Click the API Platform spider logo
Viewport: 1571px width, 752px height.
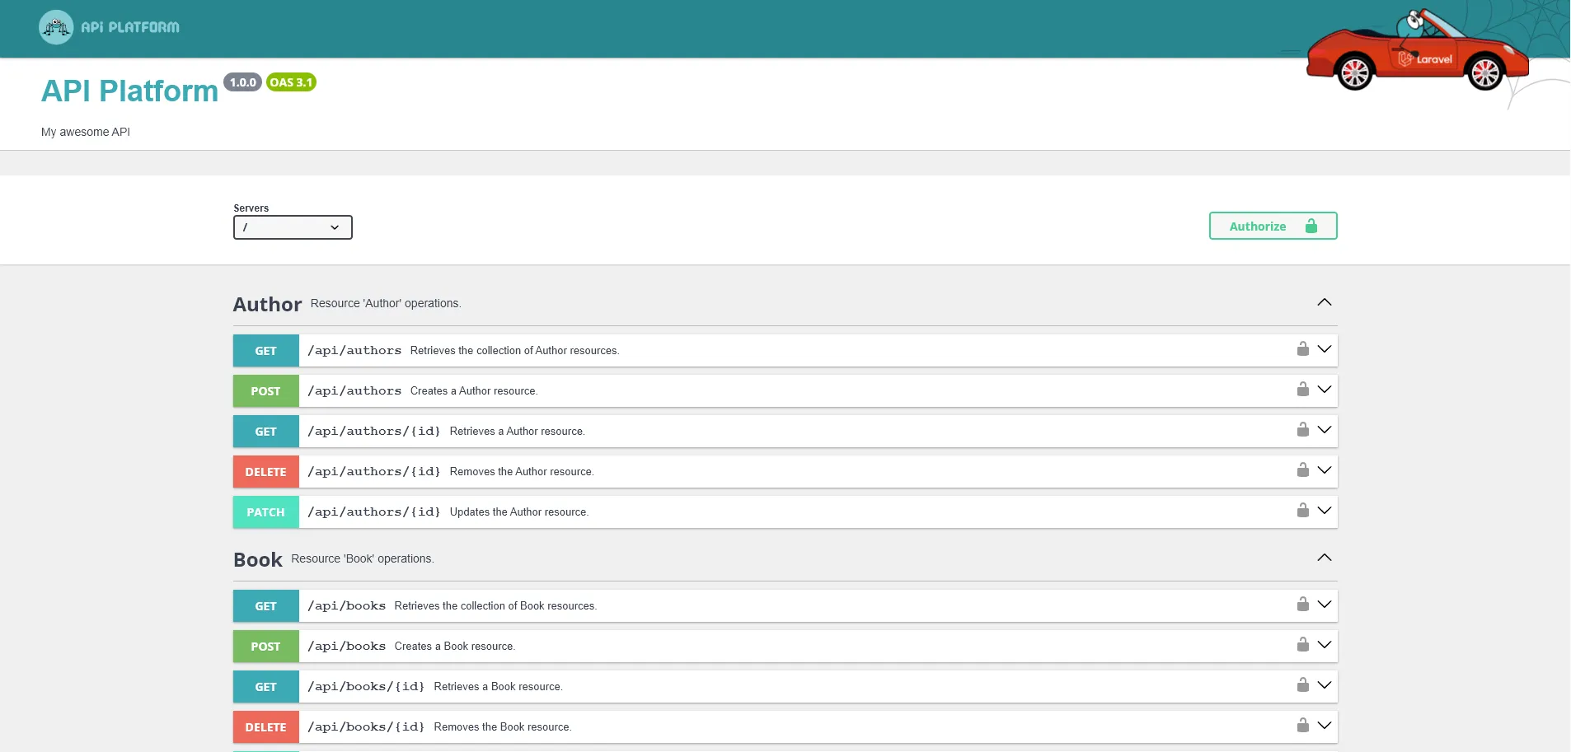[56, 27]
